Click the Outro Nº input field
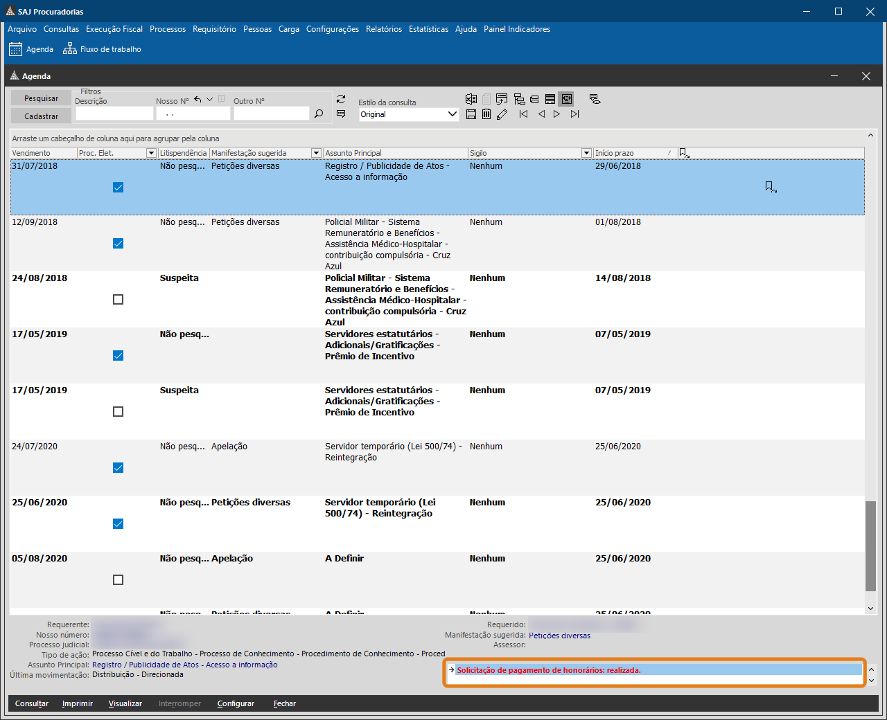The width and height of the screenshot is (887, 720). pos(271,114)
